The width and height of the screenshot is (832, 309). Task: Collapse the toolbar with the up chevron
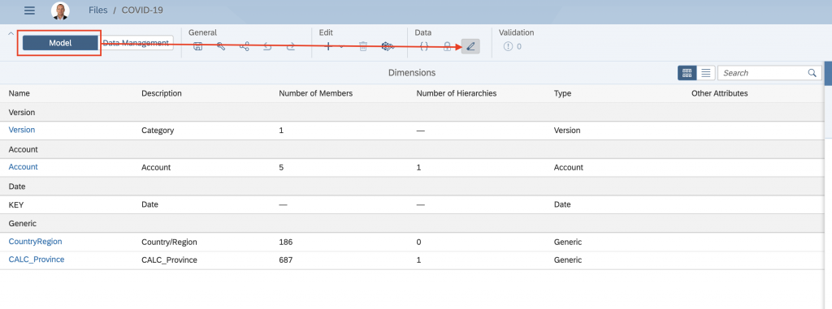click(11, 33)
